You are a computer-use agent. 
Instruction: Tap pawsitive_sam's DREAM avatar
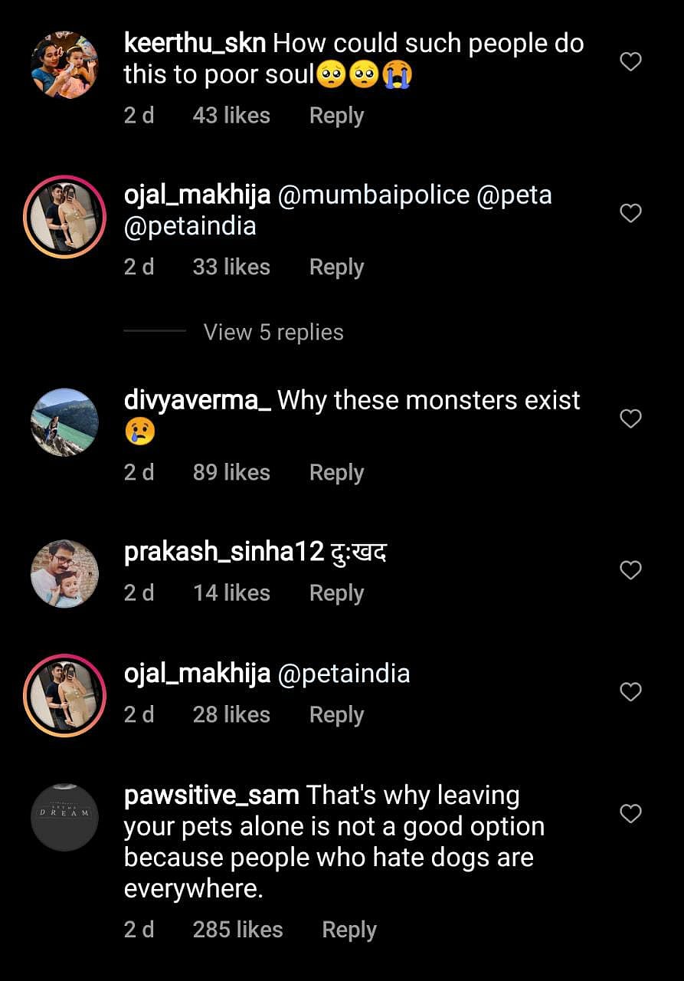point(64,817)
